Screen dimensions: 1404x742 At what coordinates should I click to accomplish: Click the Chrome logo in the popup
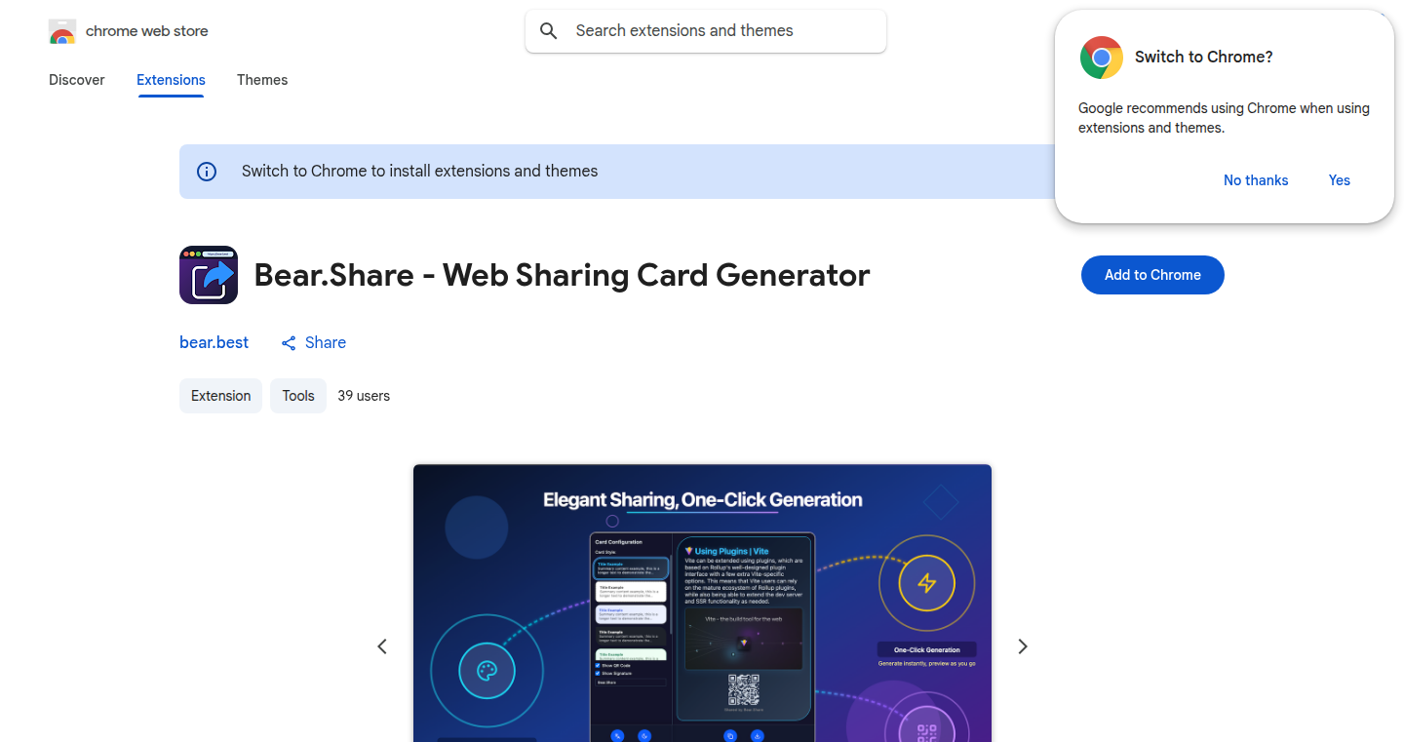(x=1102, y=58)
